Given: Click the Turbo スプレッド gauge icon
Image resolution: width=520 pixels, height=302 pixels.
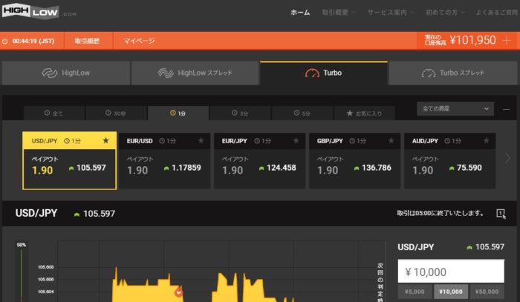Looking at the screenshot, I should [x=429, y=73].
